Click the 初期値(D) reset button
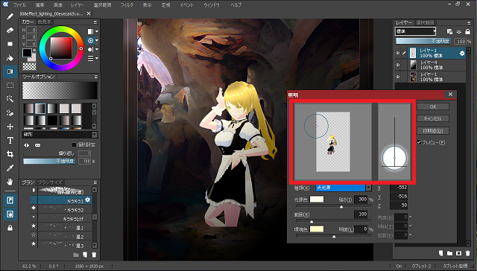477x271 pixels. [x=433, y=130]
